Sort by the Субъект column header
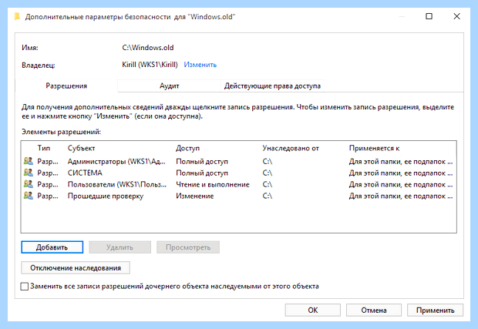Screen dimensions: 478x329 81,148
